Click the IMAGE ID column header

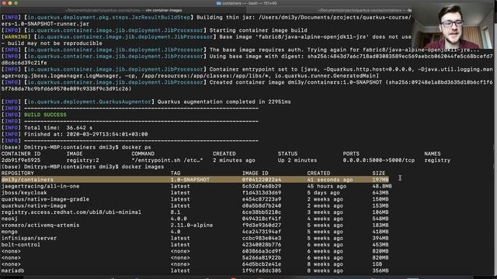pyautogui.click(x=255, y=174)
